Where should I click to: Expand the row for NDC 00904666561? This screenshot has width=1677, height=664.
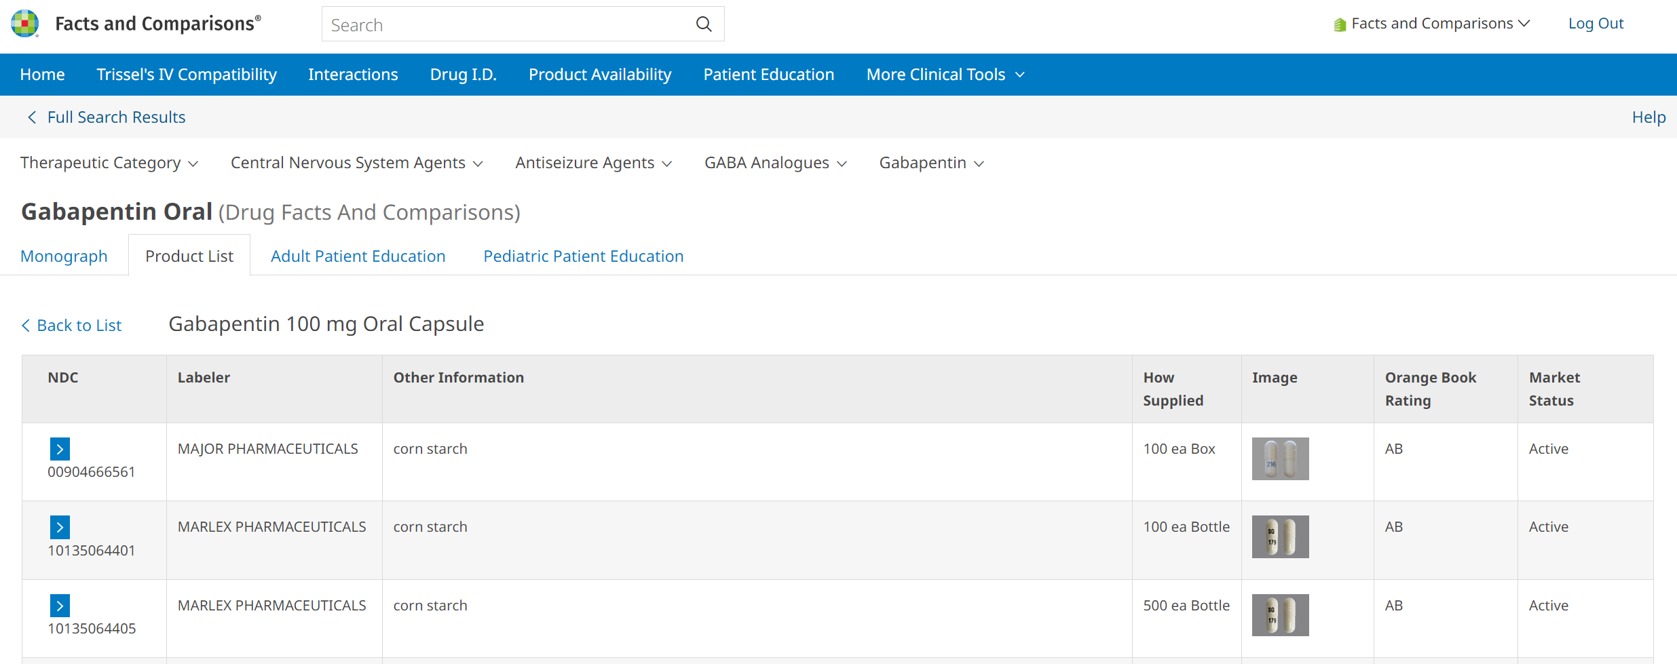pos(60,449)
